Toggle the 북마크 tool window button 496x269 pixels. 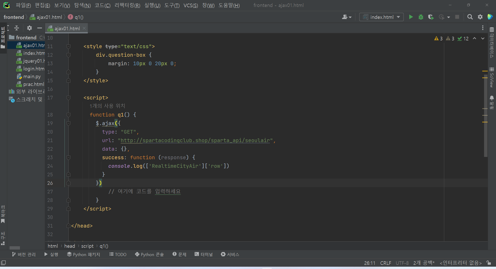point(3,214)
